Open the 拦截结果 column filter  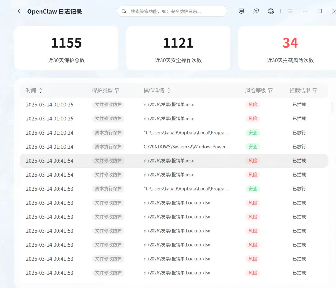click(x=315, y=91)
